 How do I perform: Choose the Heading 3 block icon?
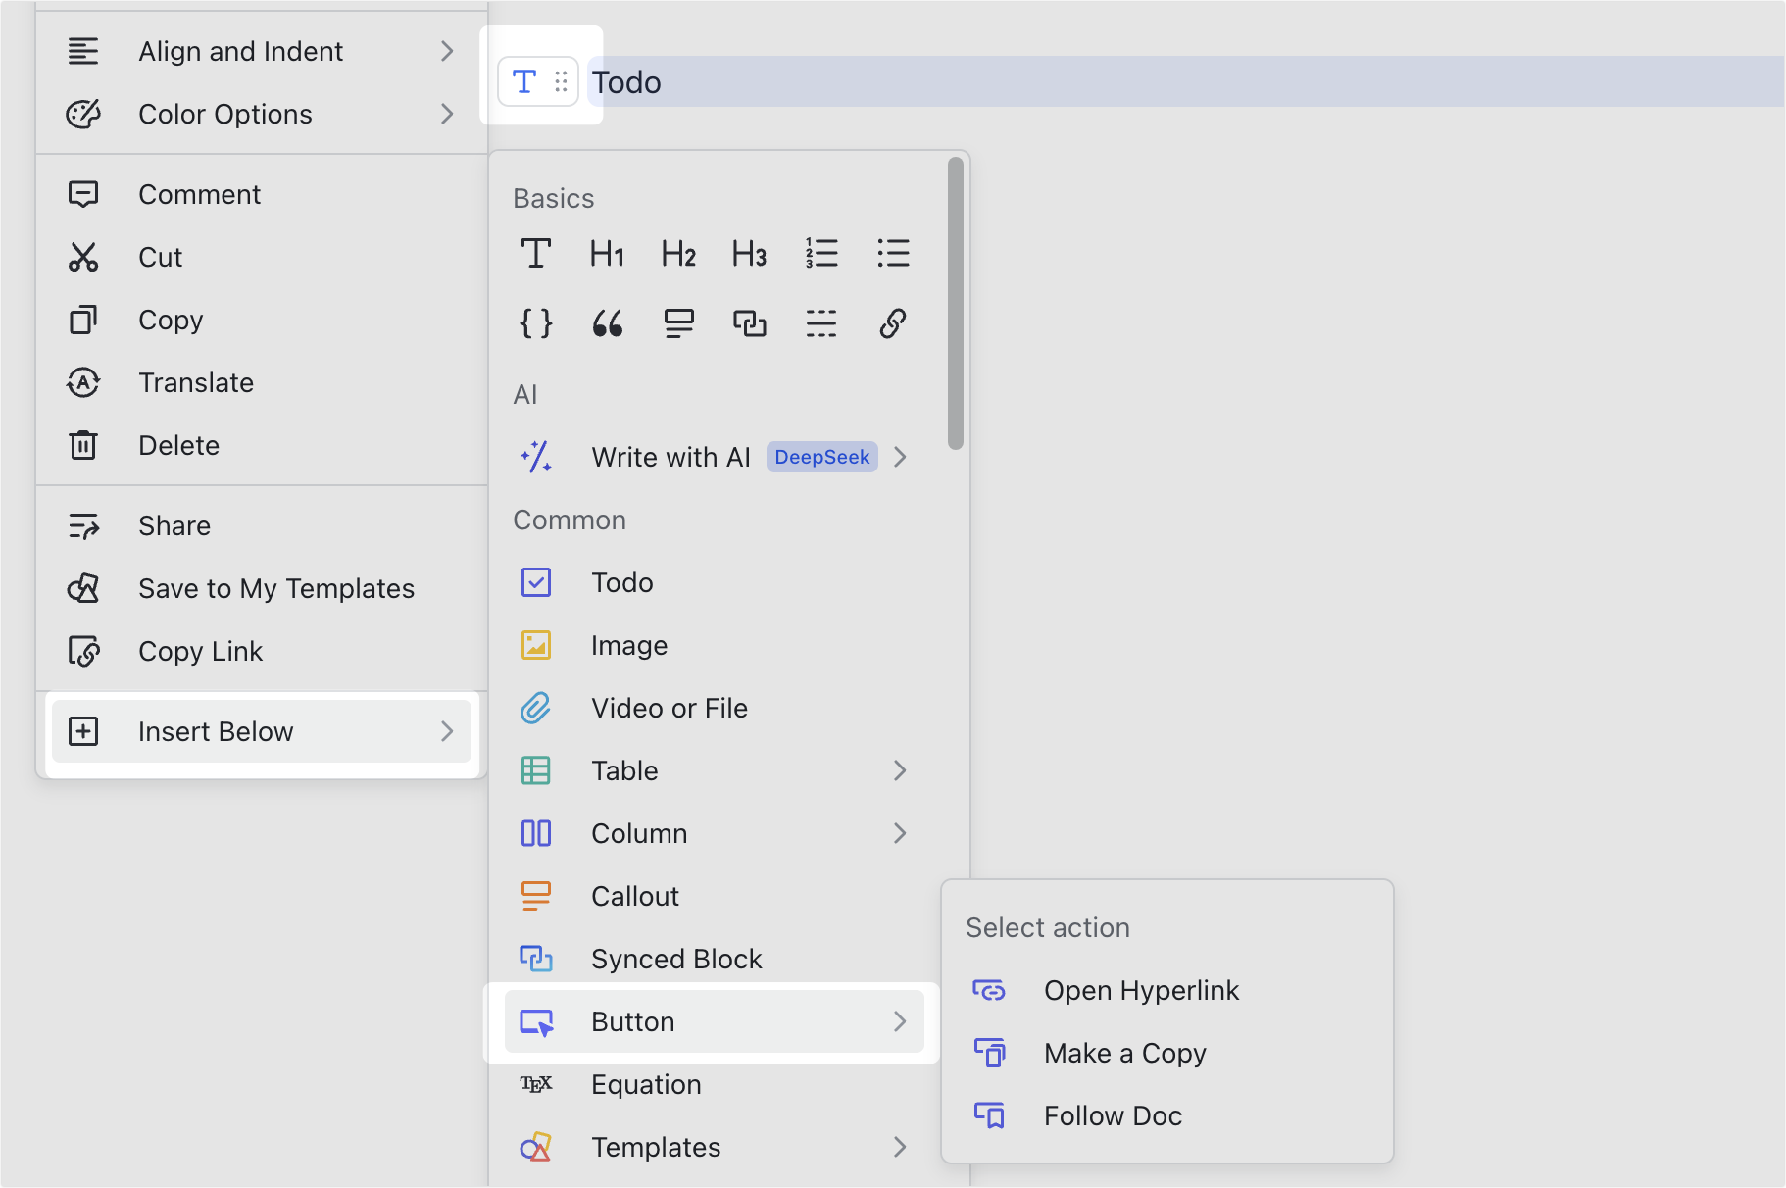click(750, 254)
